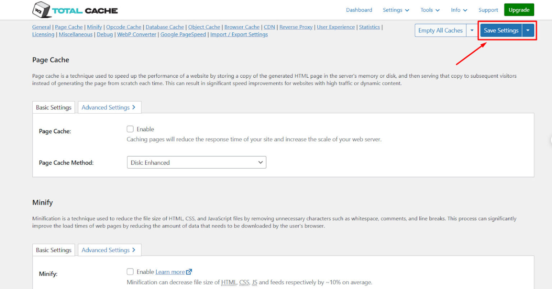
Task: Jump to Browser Cache section link
Action: 242,27
